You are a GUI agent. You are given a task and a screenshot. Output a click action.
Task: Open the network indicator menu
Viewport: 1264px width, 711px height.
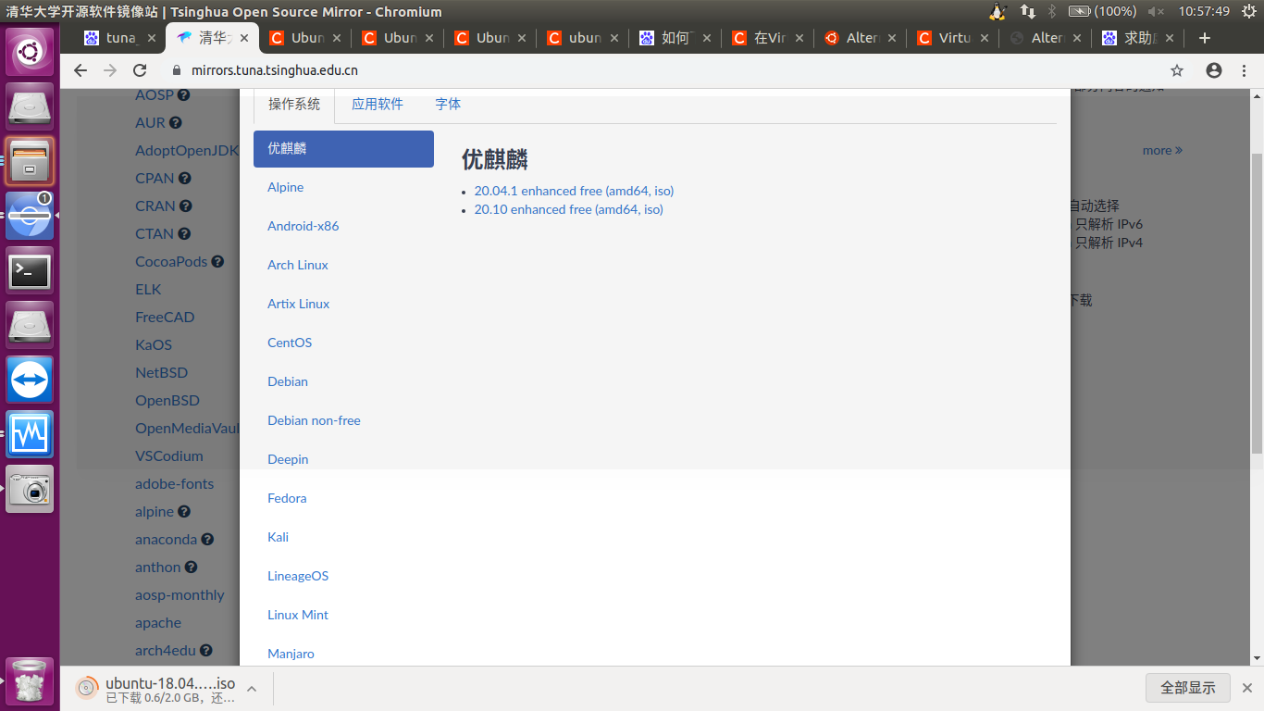tap(1028, 11)
